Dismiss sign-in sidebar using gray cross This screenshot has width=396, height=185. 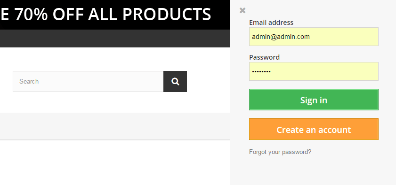pos(242,10)
